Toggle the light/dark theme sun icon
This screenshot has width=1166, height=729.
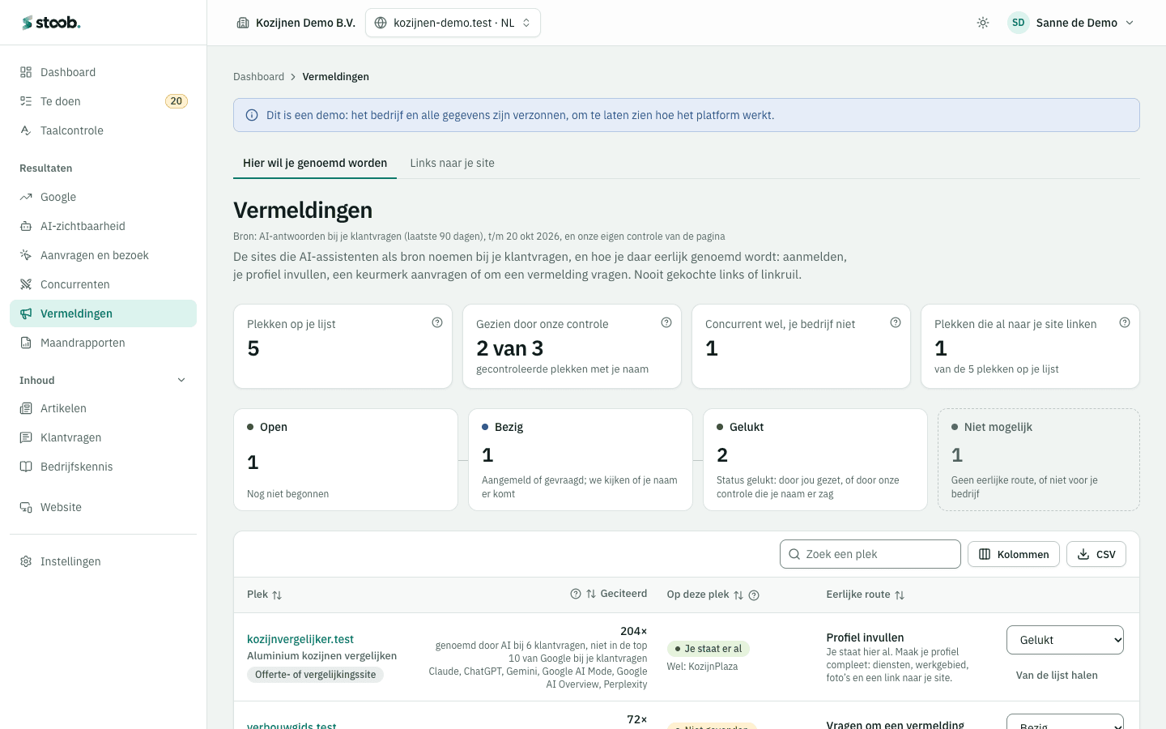click(x=983, y=23)
